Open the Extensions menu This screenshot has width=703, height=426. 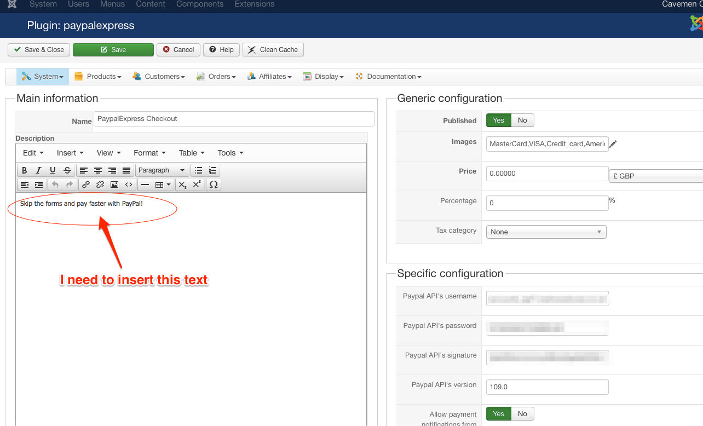click(255, 4)
